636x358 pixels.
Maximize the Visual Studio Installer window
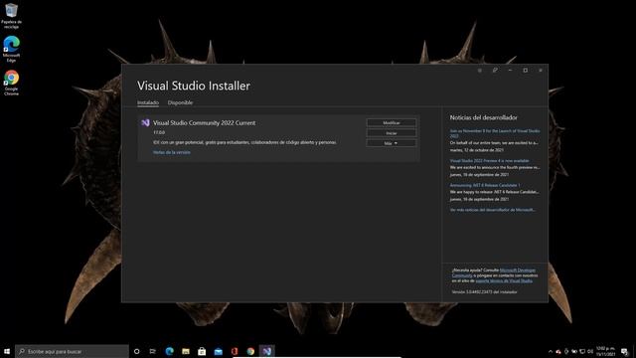(526, 71)
